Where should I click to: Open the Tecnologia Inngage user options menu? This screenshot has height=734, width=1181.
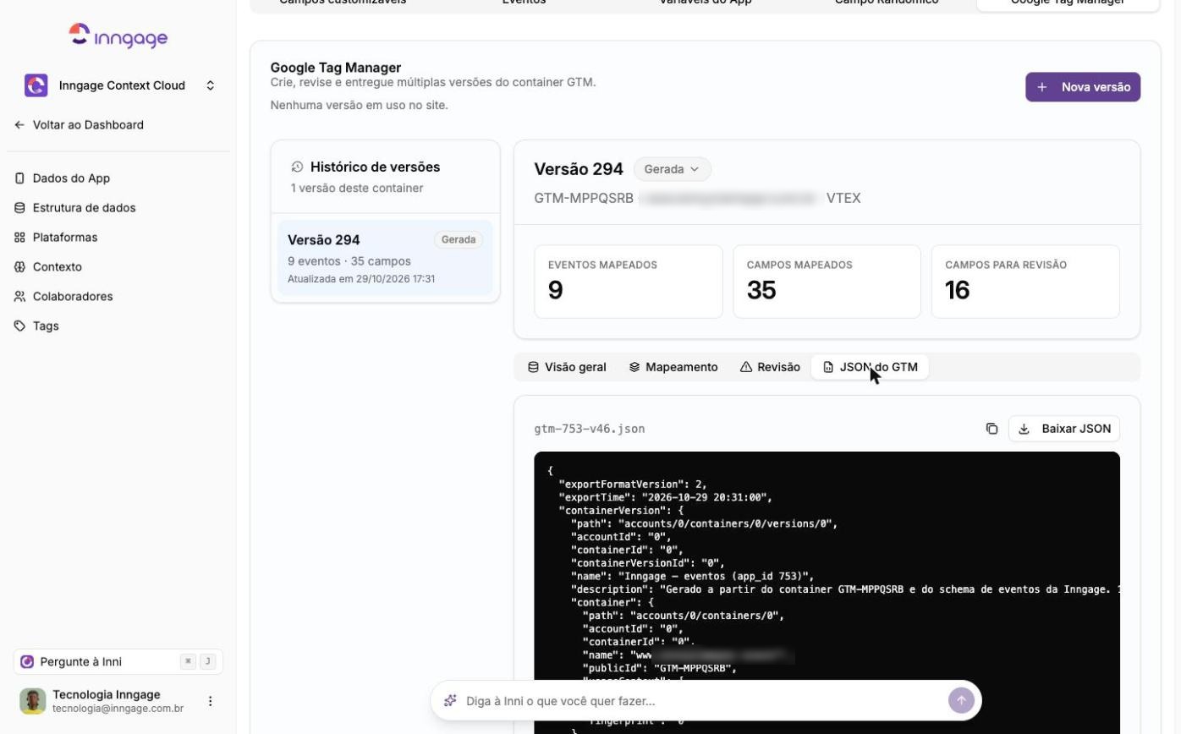[211, 701]
